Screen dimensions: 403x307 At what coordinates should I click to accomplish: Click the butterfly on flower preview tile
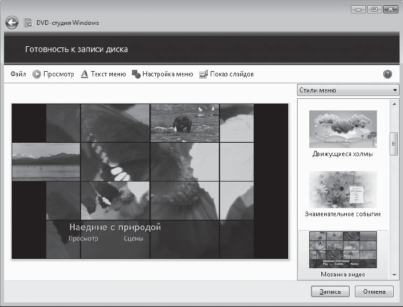pyautogui.click(x=115, y=201)
